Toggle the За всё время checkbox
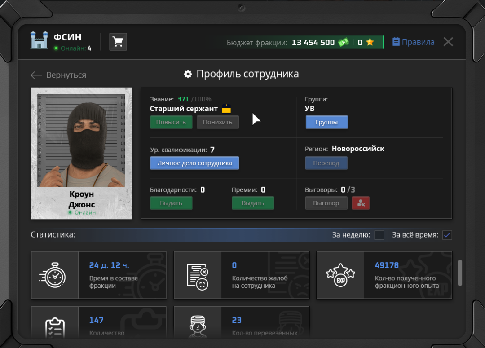Image resolution: width=485 pixels, height=348 pixels. click(x=447, y=235)
